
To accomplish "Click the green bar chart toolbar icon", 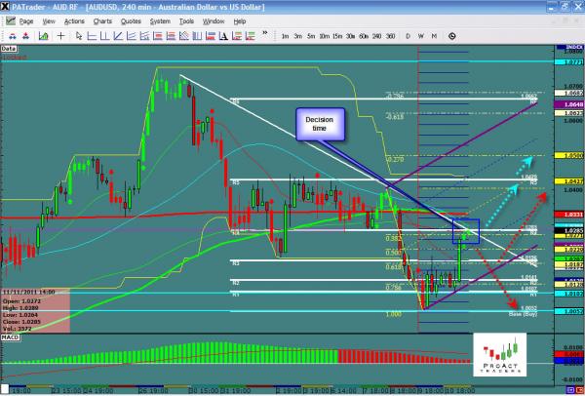I will pos(44,36).
